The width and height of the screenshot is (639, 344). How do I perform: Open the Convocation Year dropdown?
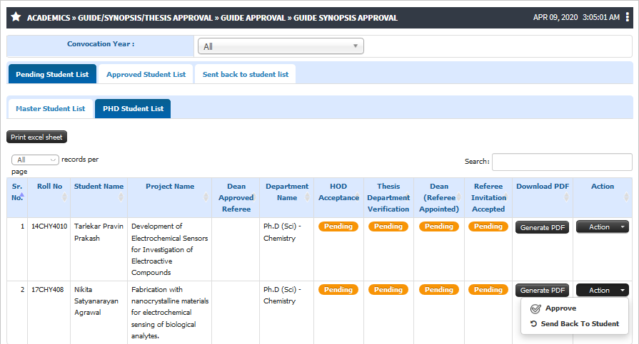(281, 46)
